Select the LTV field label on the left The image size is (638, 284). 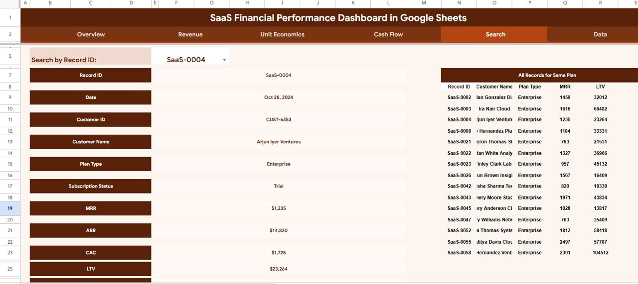[x=91, y=269]
